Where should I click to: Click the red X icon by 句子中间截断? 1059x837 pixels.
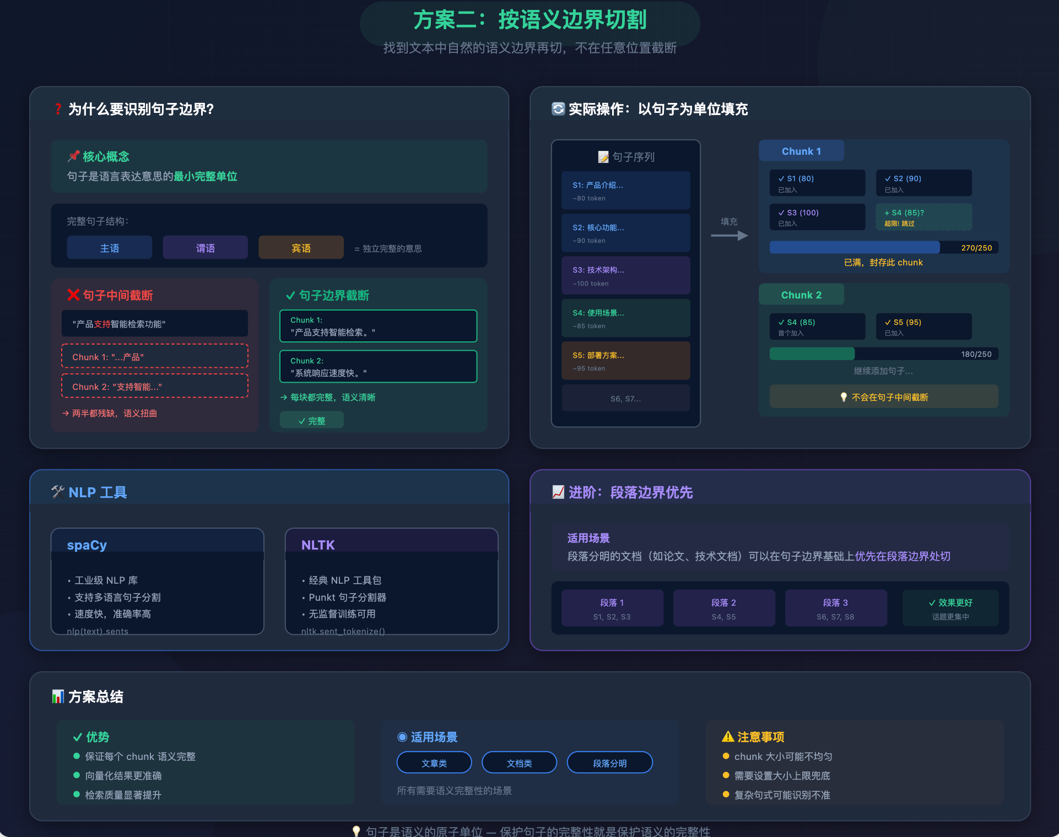(73, 295)
